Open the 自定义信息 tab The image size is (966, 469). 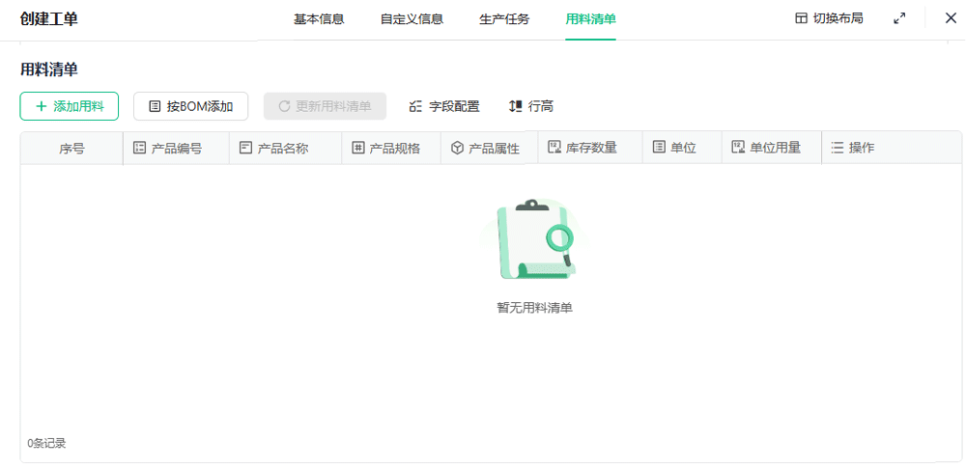coord(412,19)
